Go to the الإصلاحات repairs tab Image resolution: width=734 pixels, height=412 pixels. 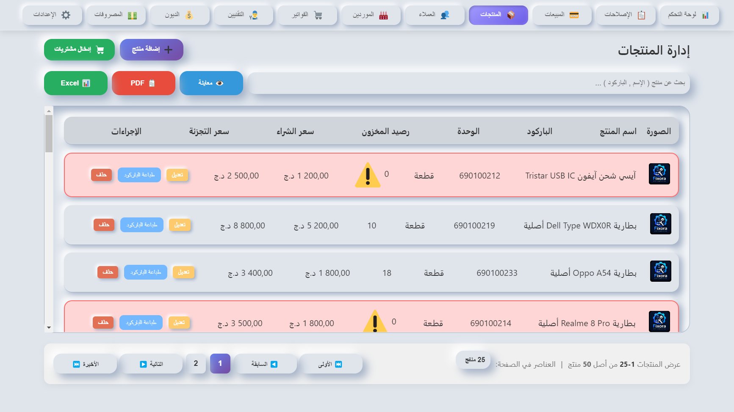click(626, 15)
